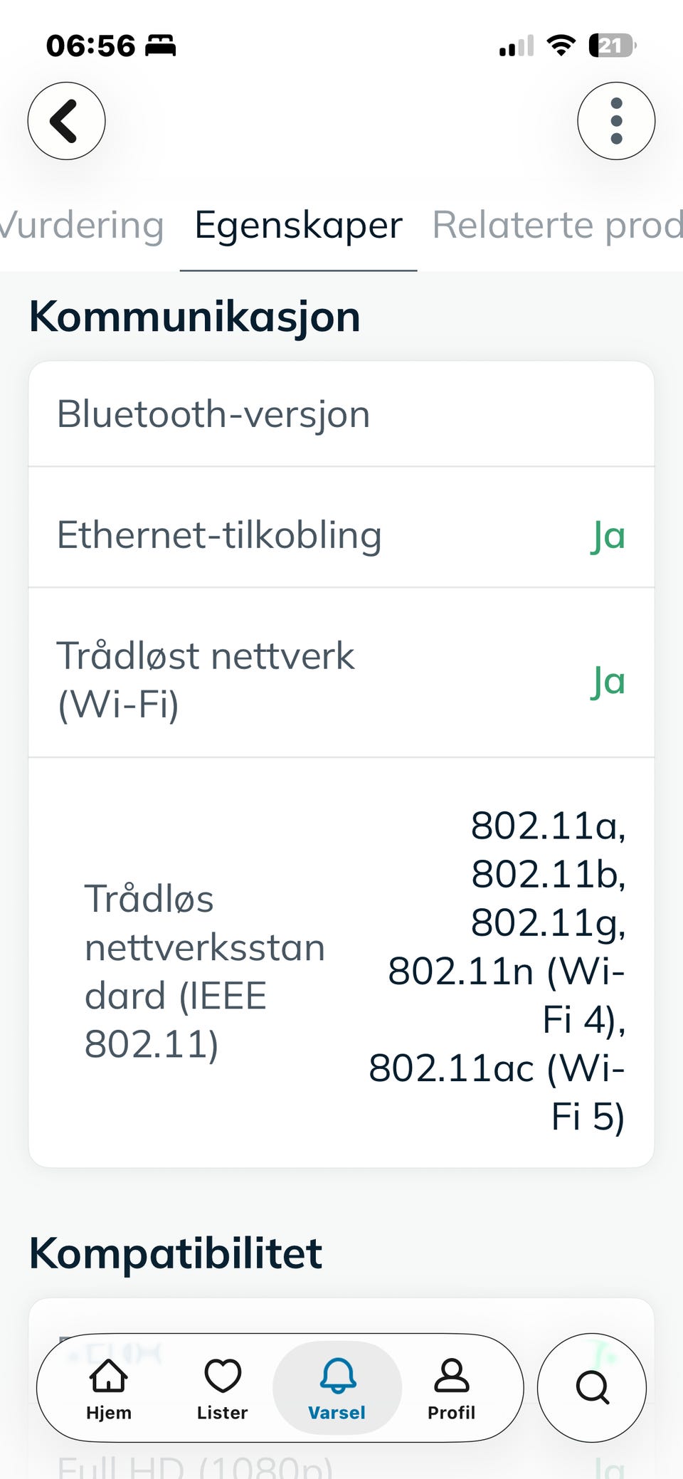Tap the Kommunikasjon section heading
683x1479 pixels.
tap(195, 316)
